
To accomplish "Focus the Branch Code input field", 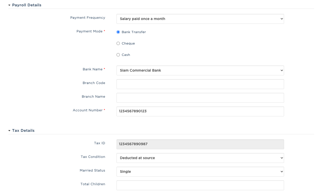I will click(200, 84).
